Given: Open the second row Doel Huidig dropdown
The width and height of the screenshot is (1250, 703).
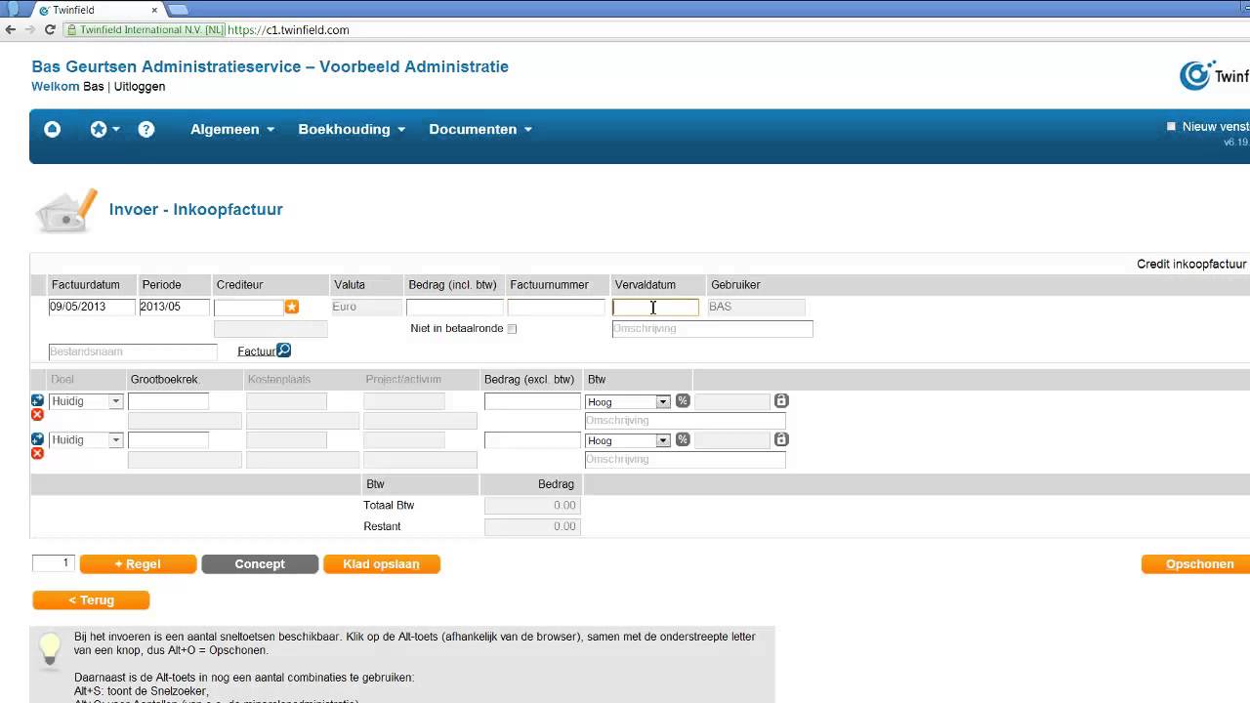Looking at the screenshot, I should tap(86, 440).
